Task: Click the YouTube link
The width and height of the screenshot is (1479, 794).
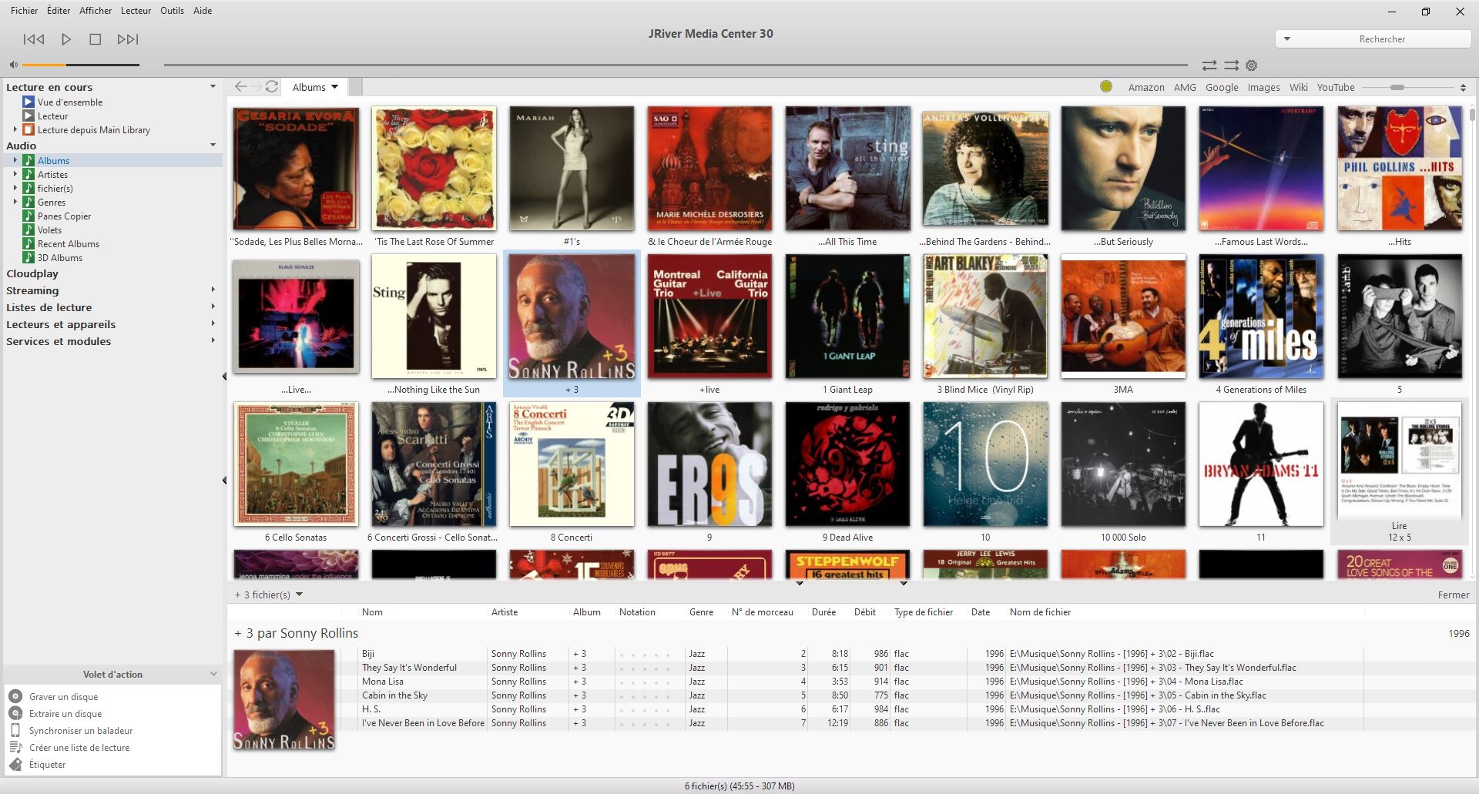Action: coord(1335,87)
